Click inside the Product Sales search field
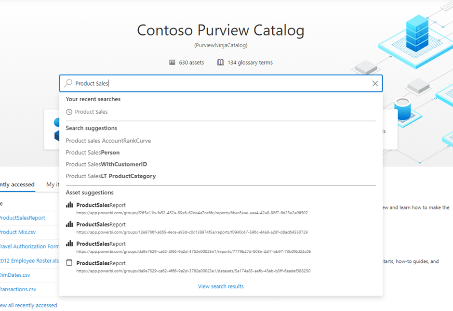 click(x=217, y=83)
